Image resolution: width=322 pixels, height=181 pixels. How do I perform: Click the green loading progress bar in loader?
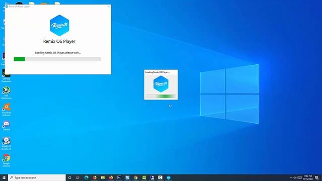click(x=57, y=59)
